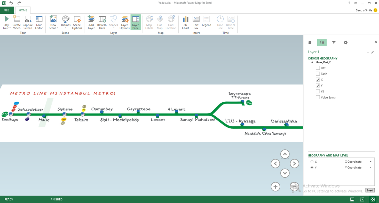Toggle the Time Line
Viewport: 379px width, 203px height.
220,23
